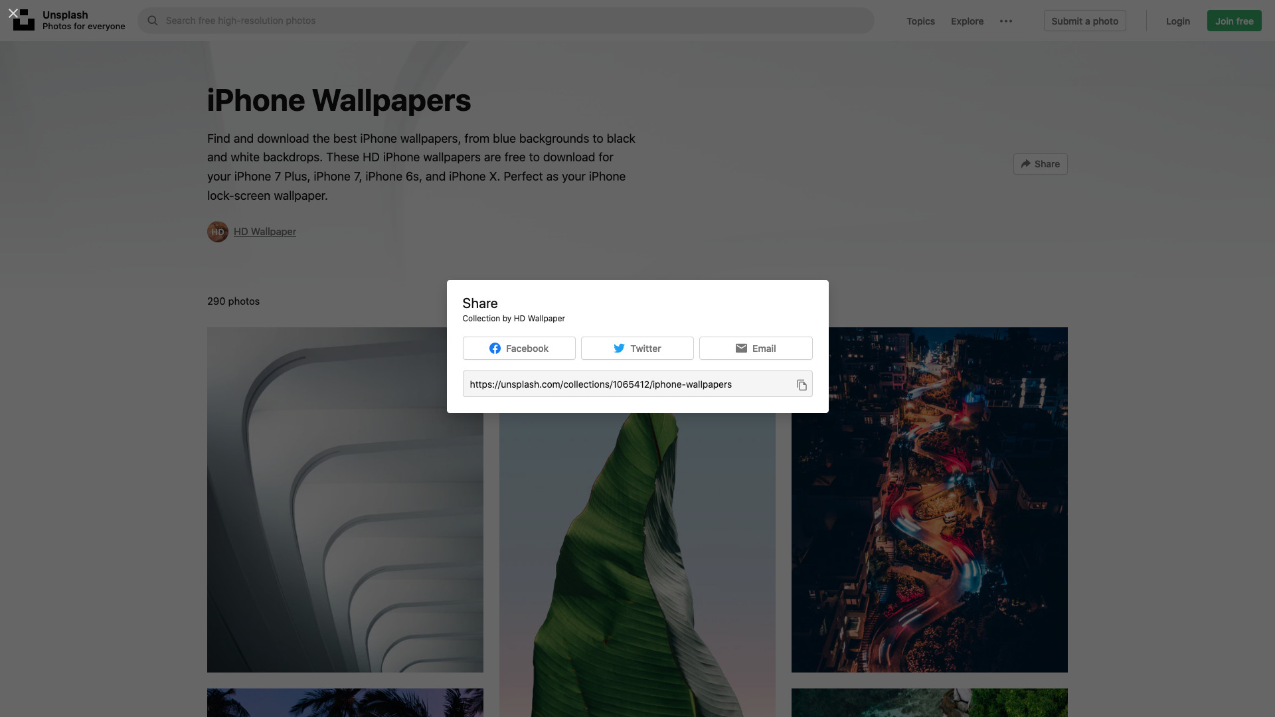1275x717 pixels.
Task: Open the Login link
Action: tap(1177, 21)
